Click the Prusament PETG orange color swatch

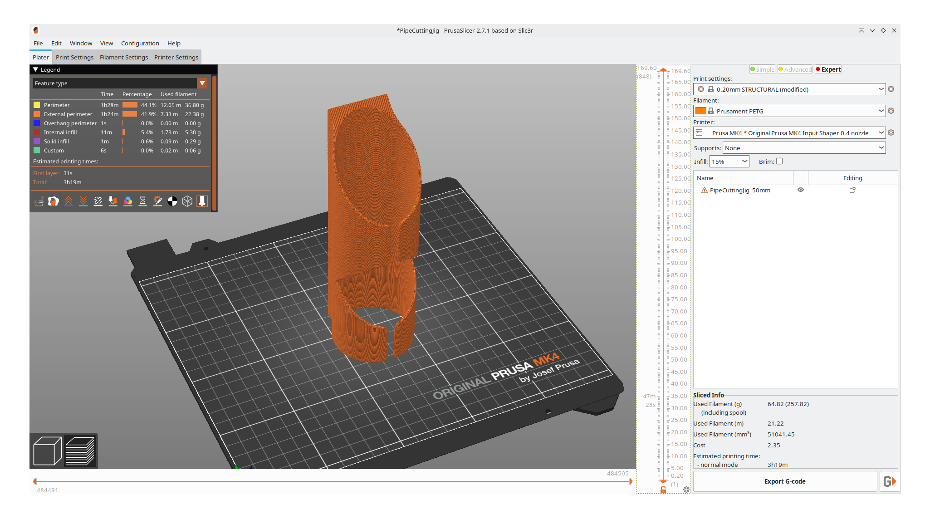[701, 111]
